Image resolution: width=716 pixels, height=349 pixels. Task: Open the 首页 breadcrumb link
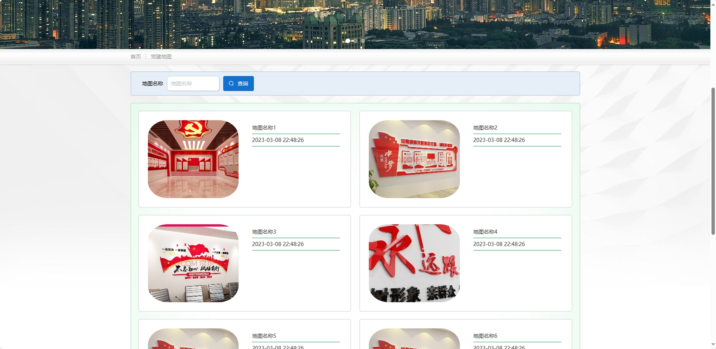click(x=136, y=57)
